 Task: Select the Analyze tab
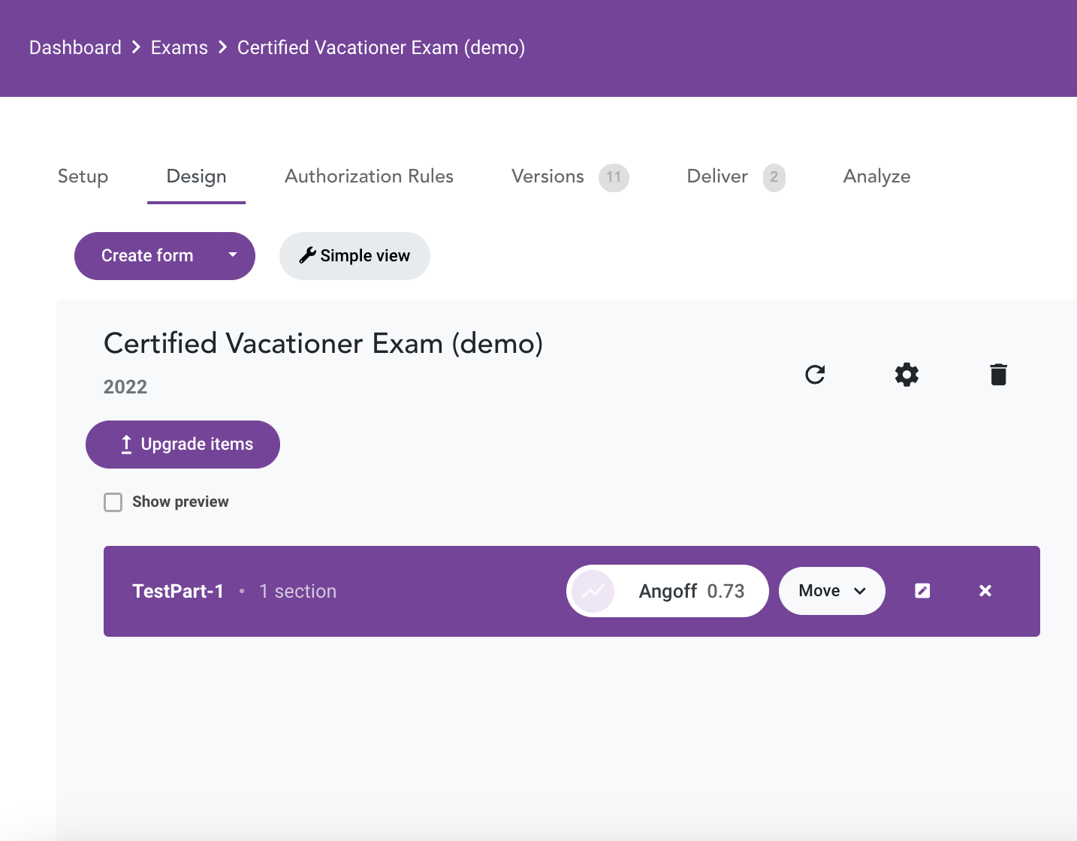[876, 176]
